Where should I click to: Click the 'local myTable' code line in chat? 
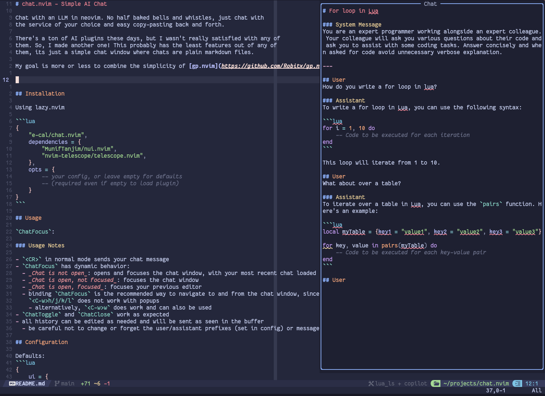coord(432,232)
